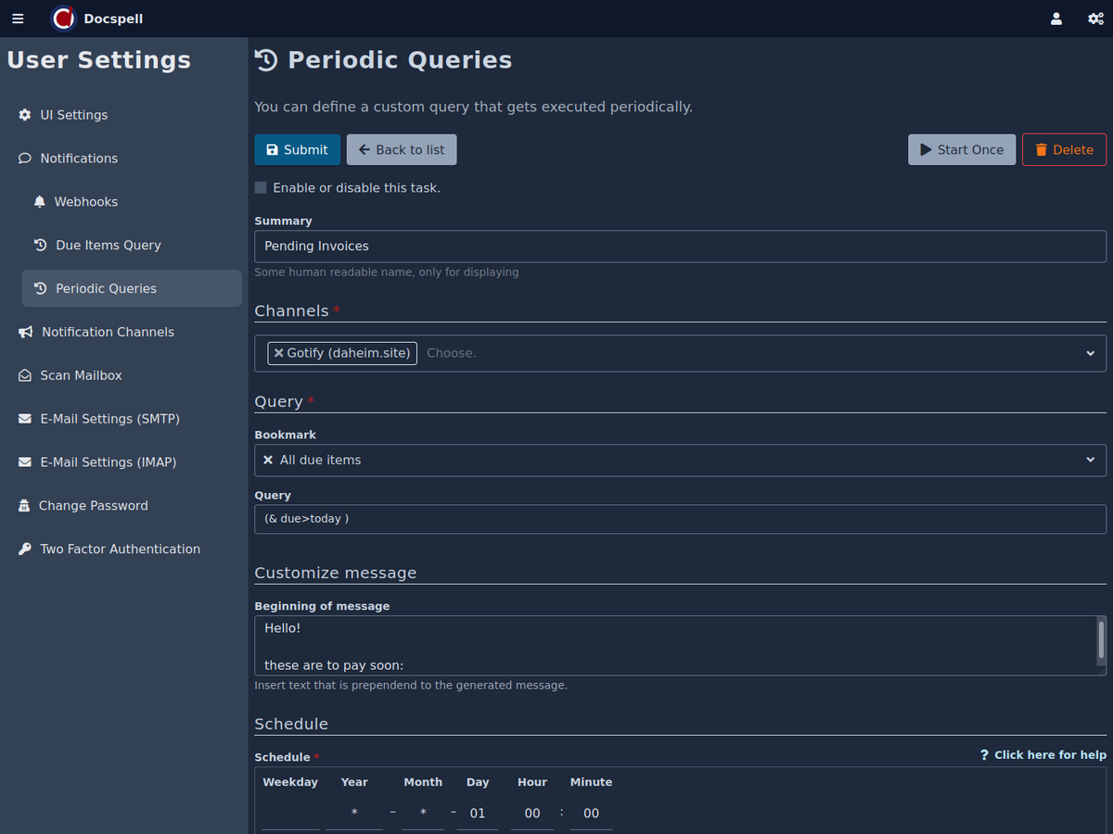This screenshot has width=1113, height=834.
Task: Click into the Summary input field
Action: coord(680,246)
